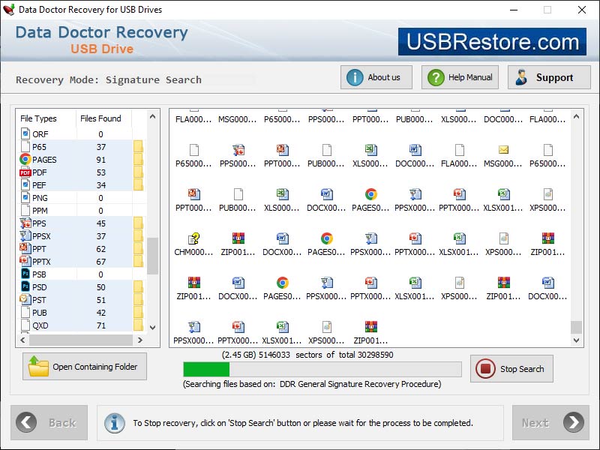Screen dimensions: 600x450
Task: Select the PDF file type icon
Action: (27, 172)
